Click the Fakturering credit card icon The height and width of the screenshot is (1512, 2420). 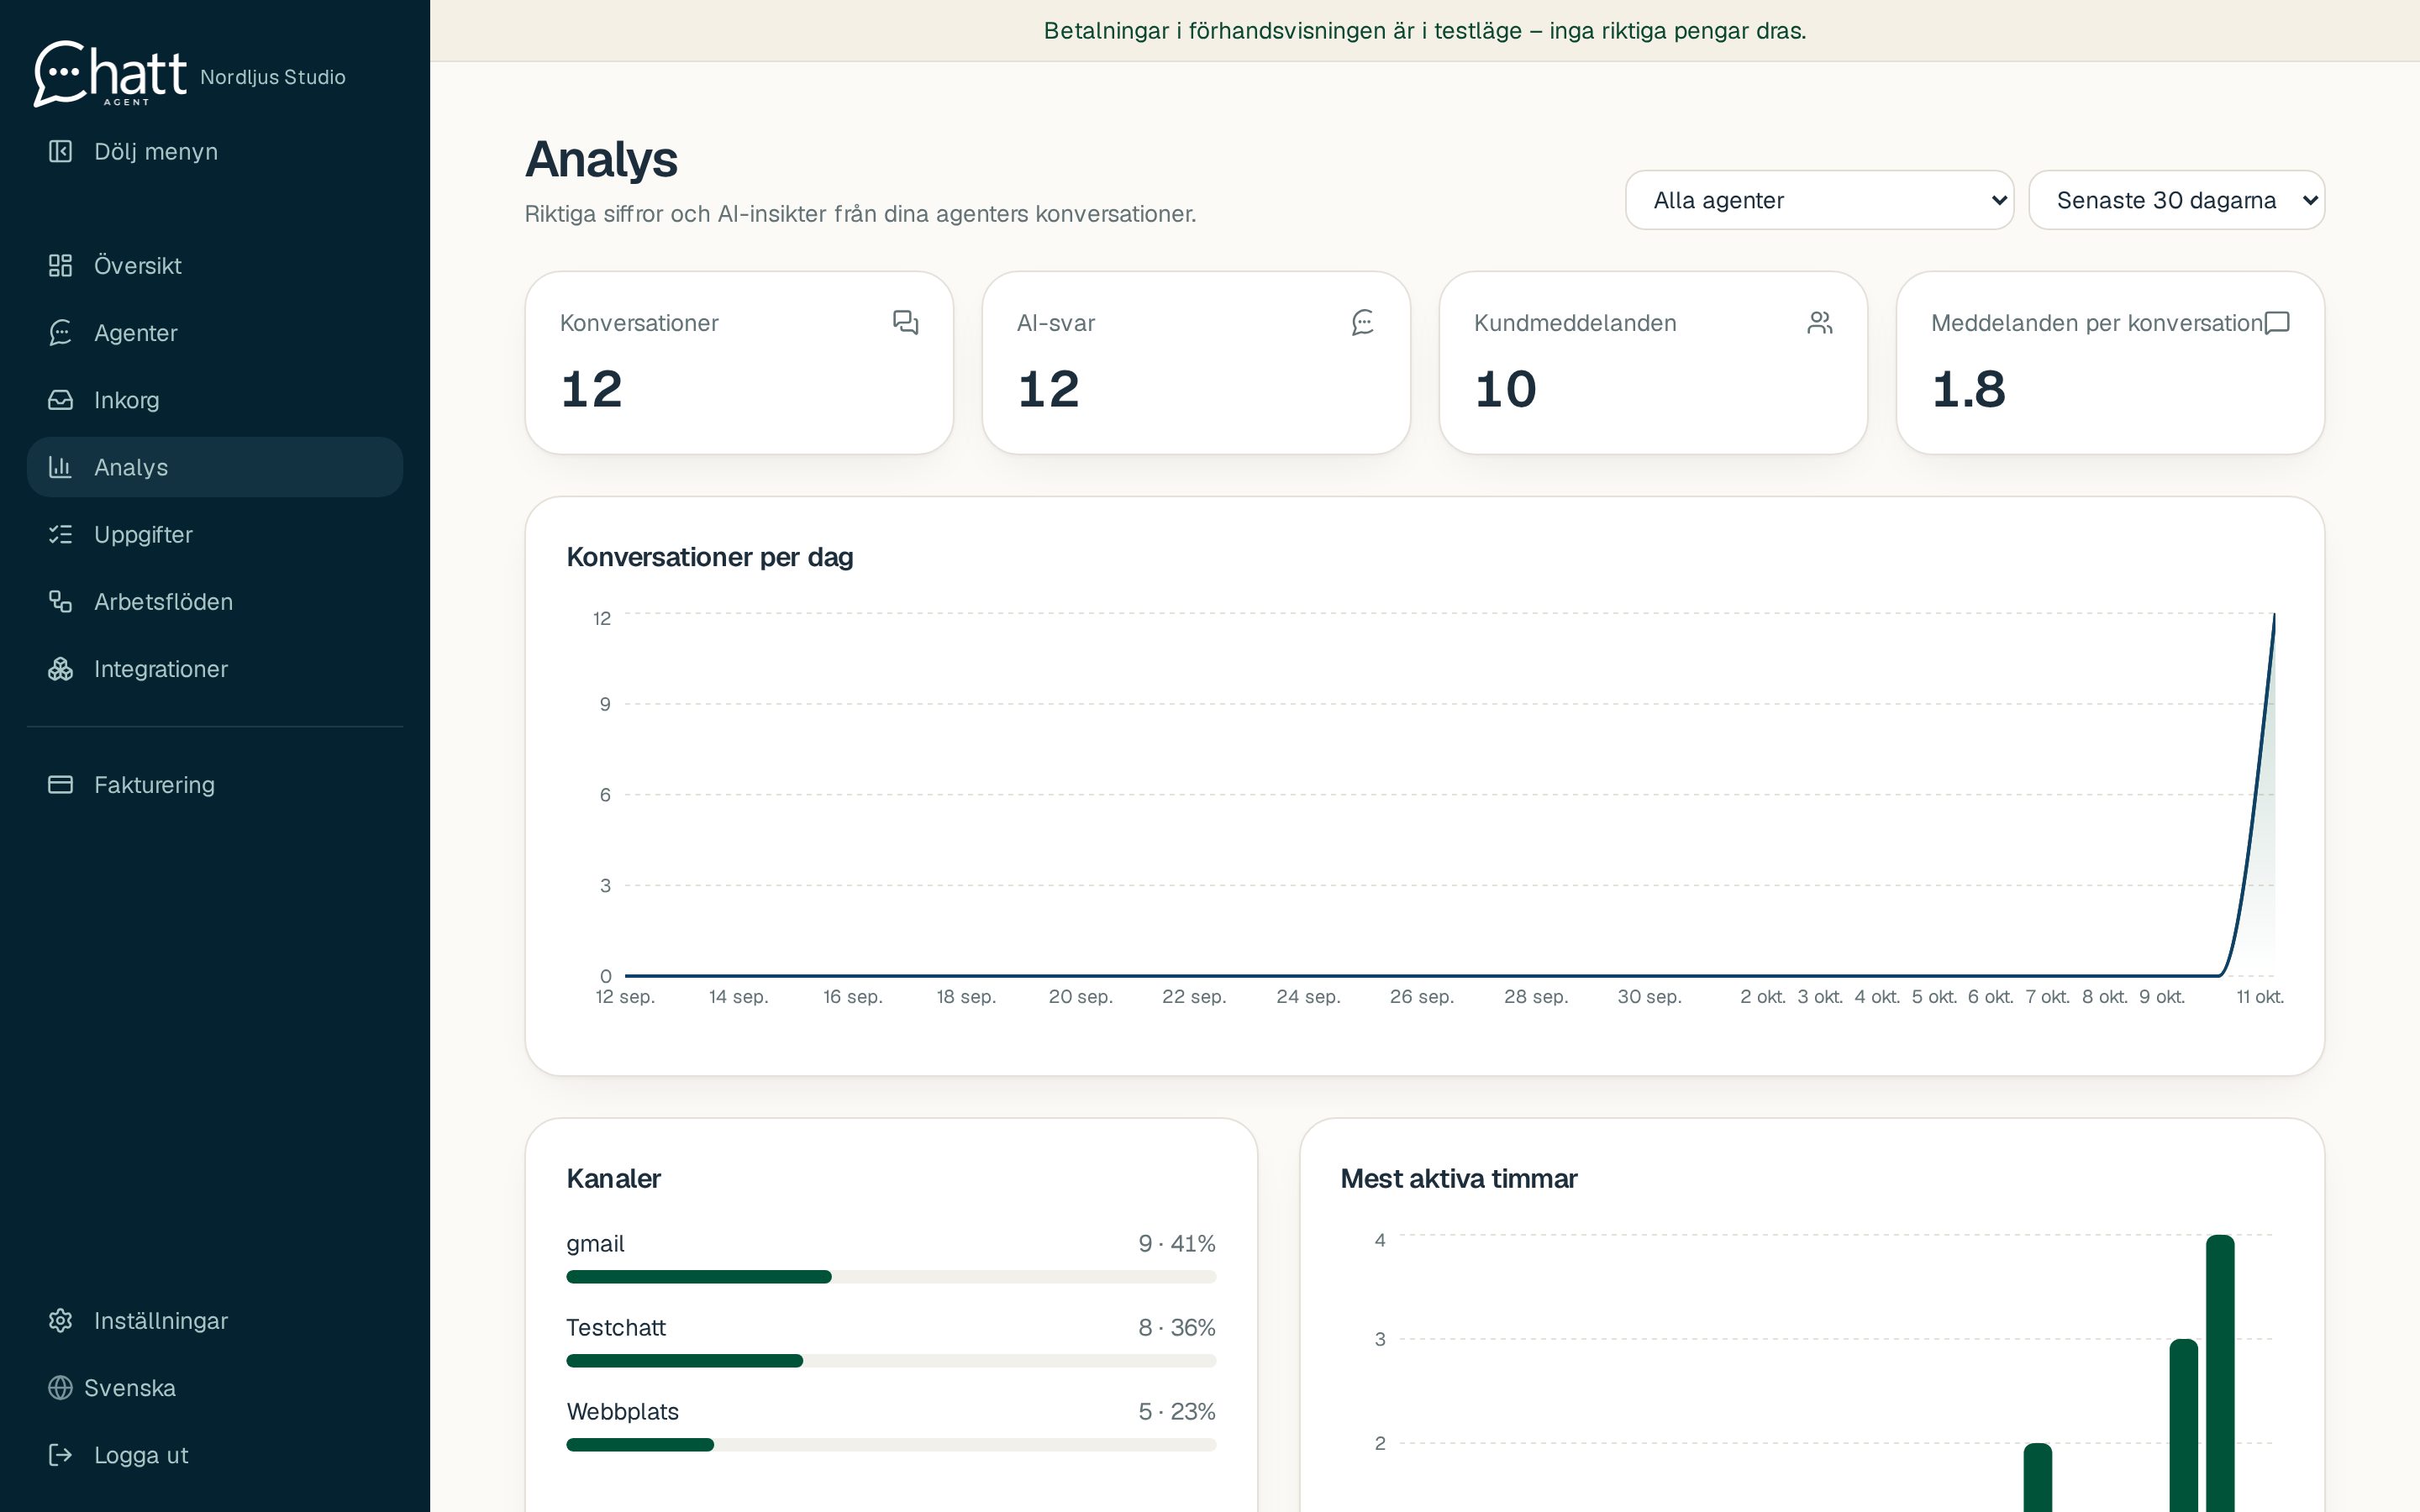click(60, 784)
